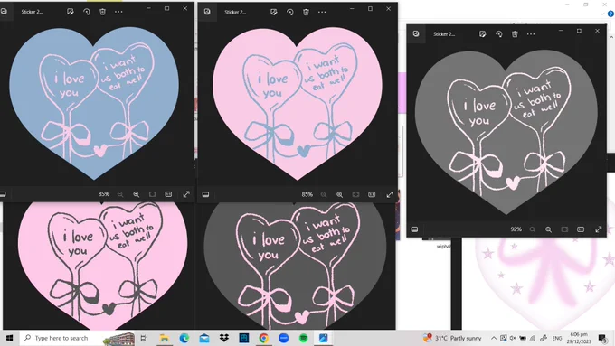
Task: Open See more menu in gray heart window
Action: [531, 34]
